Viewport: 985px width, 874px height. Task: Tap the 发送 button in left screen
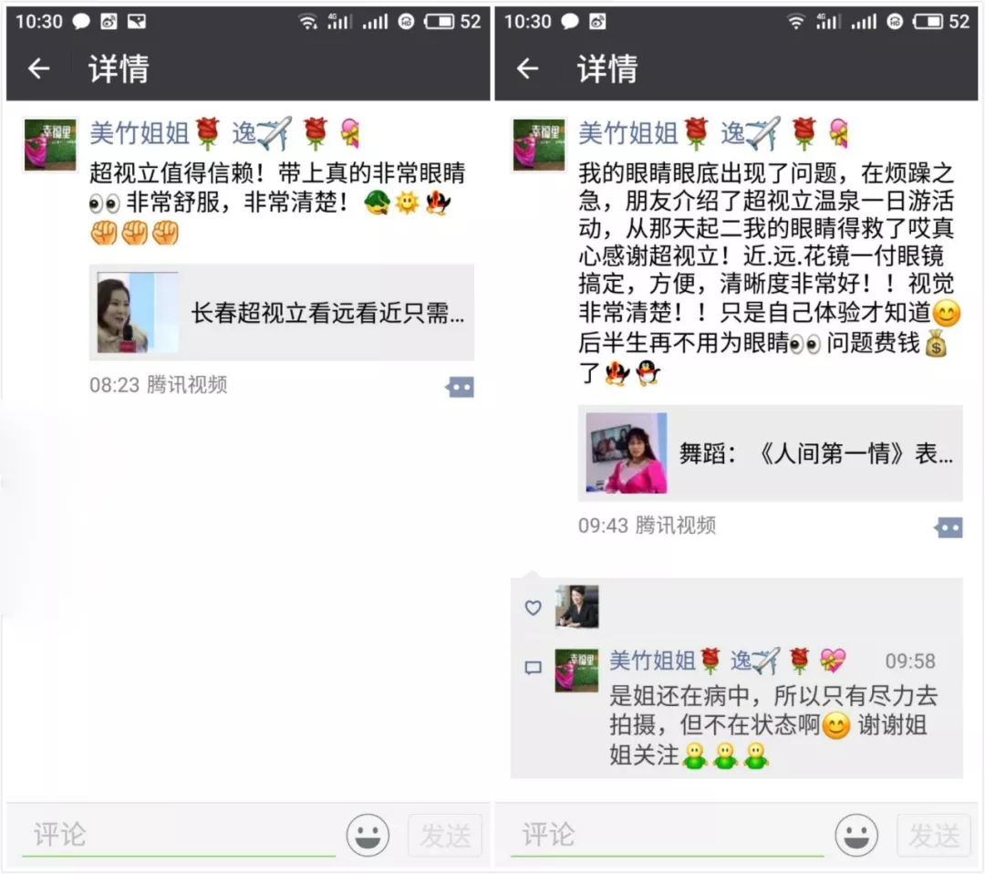click(x=445, y=836)
